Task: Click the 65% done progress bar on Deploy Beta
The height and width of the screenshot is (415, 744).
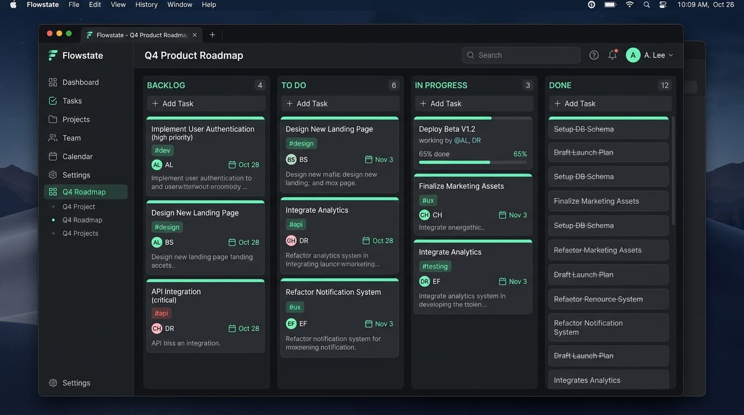Action: pyautogui.click(x=473, y=162)
